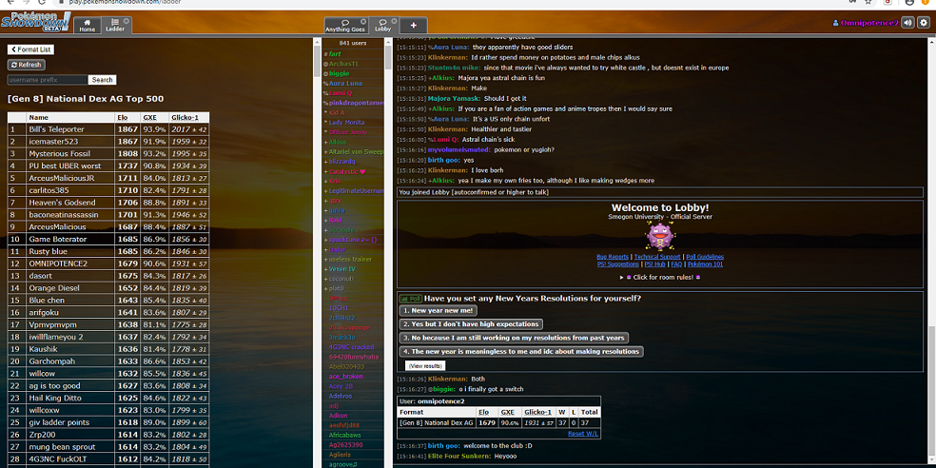This screenshot has width=936, height=468.
Task: Open the Technical Support link
Action: point(657,257)
